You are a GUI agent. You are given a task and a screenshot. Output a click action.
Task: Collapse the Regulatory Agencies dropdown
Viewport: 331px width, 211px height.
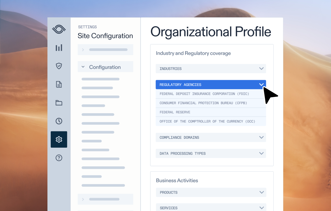click(211, 85)
